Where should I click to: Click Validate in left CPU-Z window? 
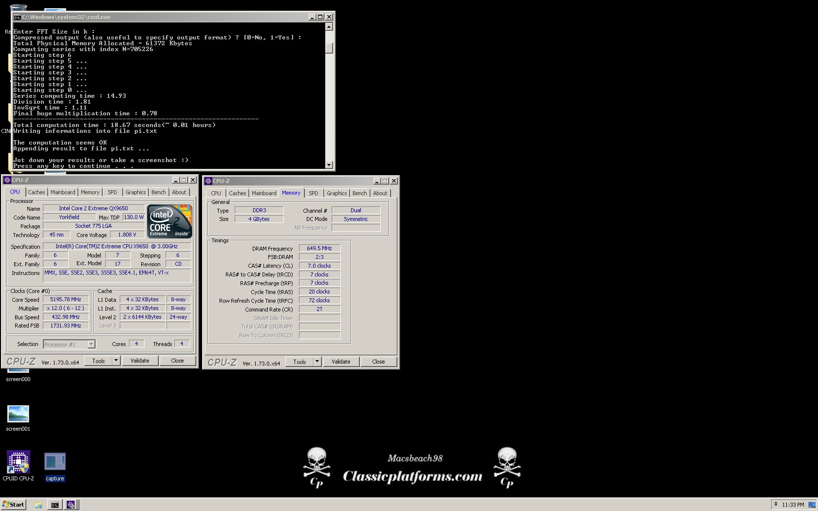coord(140,361)
